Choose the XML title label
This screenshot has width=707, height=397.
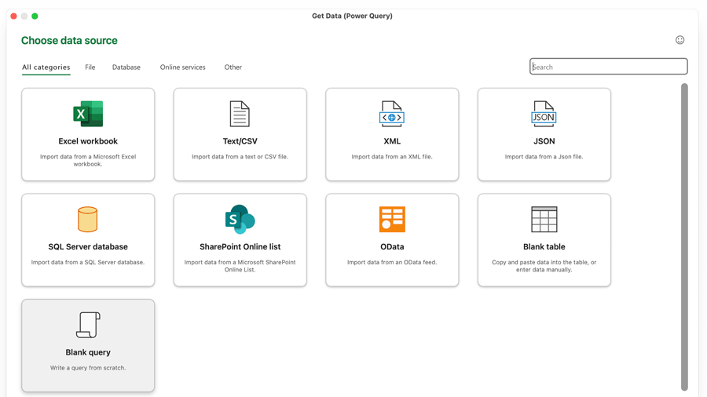(x=392, y=141)
